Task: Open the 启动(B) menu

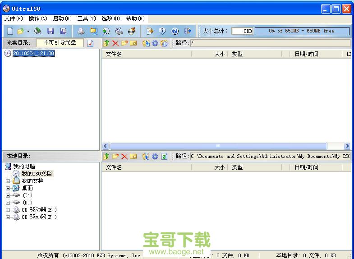Action: 62,18
